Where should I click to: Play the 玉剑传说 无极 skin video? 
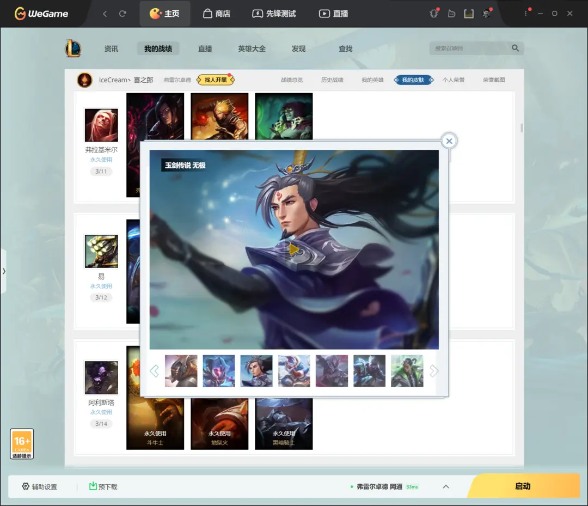pos(294,249)
